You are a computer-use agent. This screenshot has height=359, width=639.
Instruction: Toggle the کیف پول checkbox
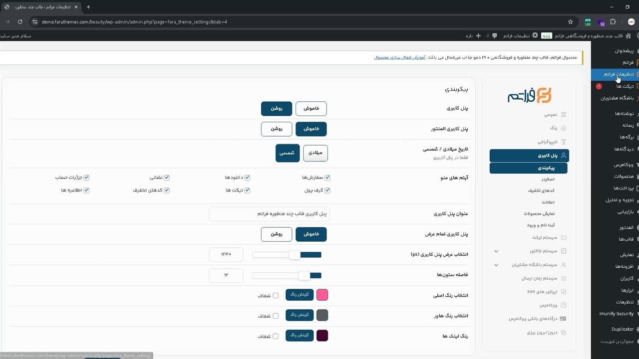[327, 190]
